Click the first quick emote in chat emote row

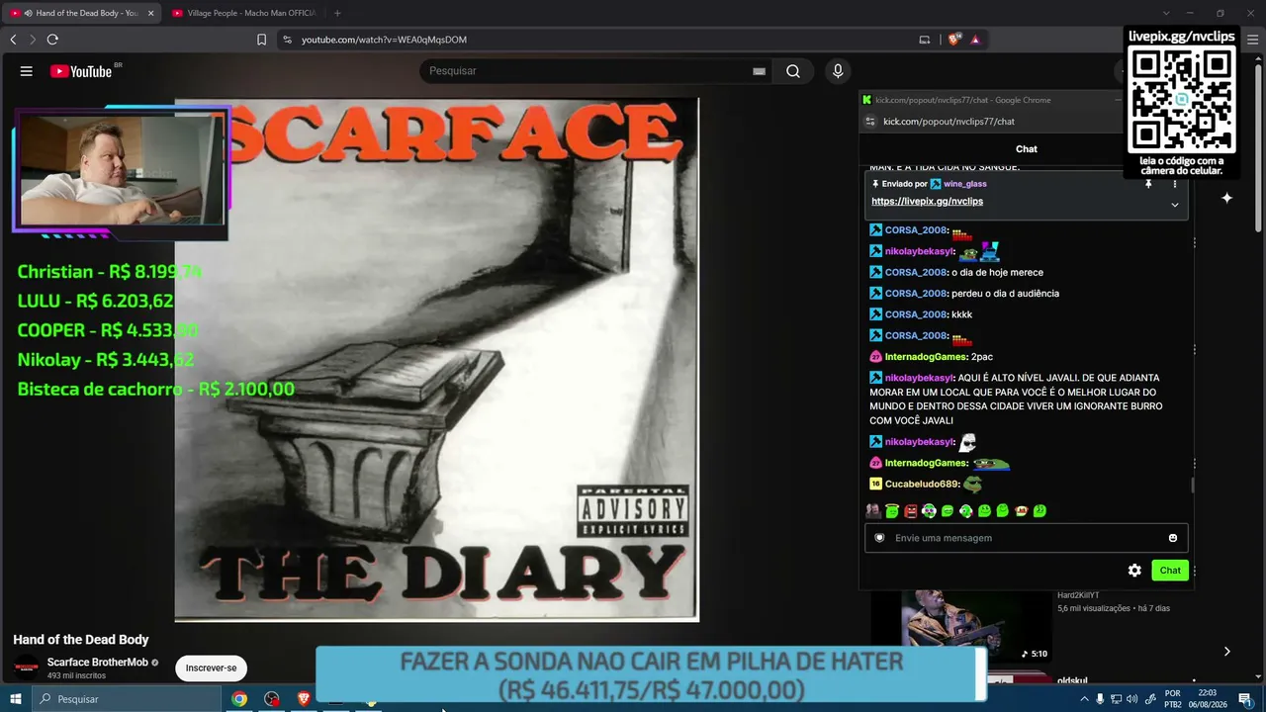[x=873, y=511]
